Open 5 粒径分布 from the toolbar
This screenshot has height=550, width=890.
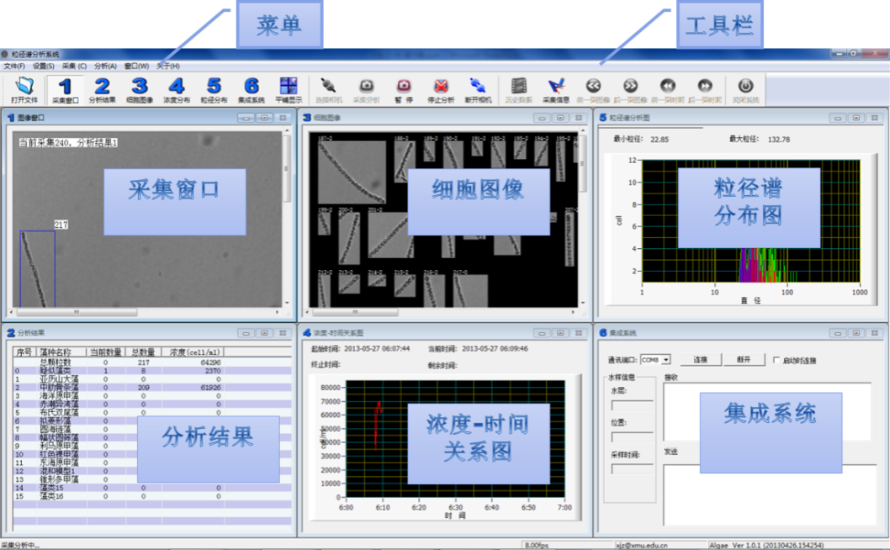[x=214, y=88]
